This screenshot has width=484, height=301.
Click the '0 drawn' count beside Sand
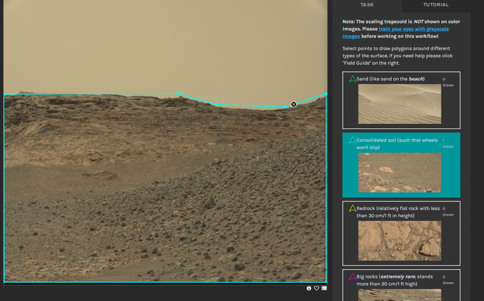(448, 82)
